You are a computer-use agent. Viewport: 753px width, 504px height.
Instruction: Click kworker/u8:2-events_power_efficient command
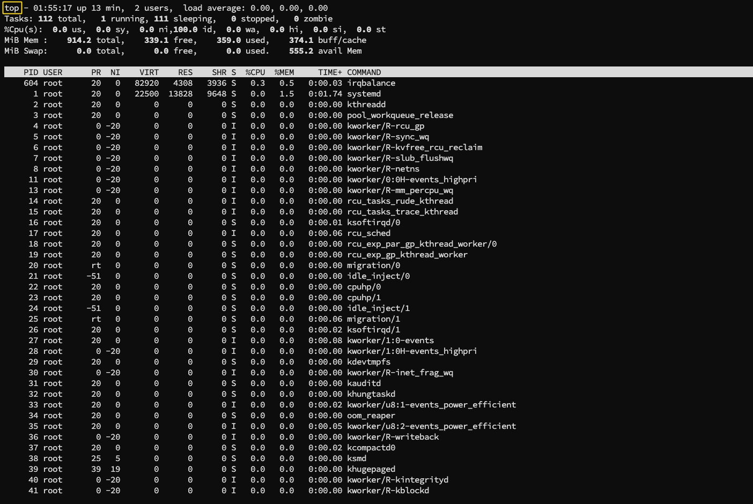tap(432, 426)
